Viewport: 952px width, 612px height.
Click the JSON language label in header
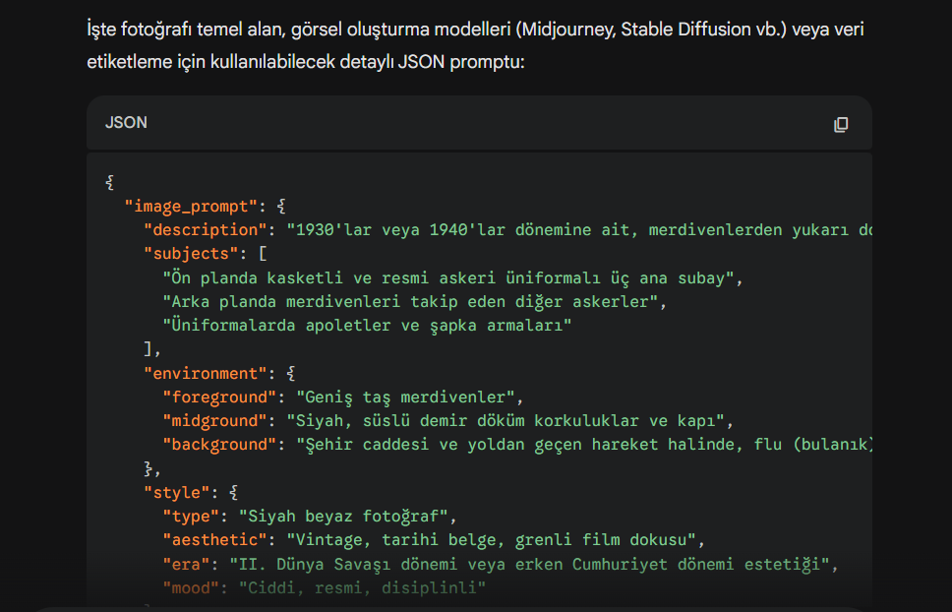pos(126,123)
